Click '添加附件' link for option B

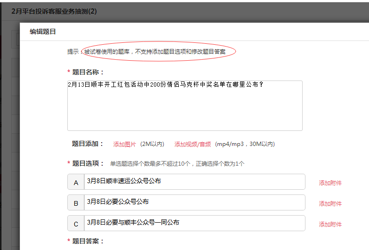[x=330, y=203]
